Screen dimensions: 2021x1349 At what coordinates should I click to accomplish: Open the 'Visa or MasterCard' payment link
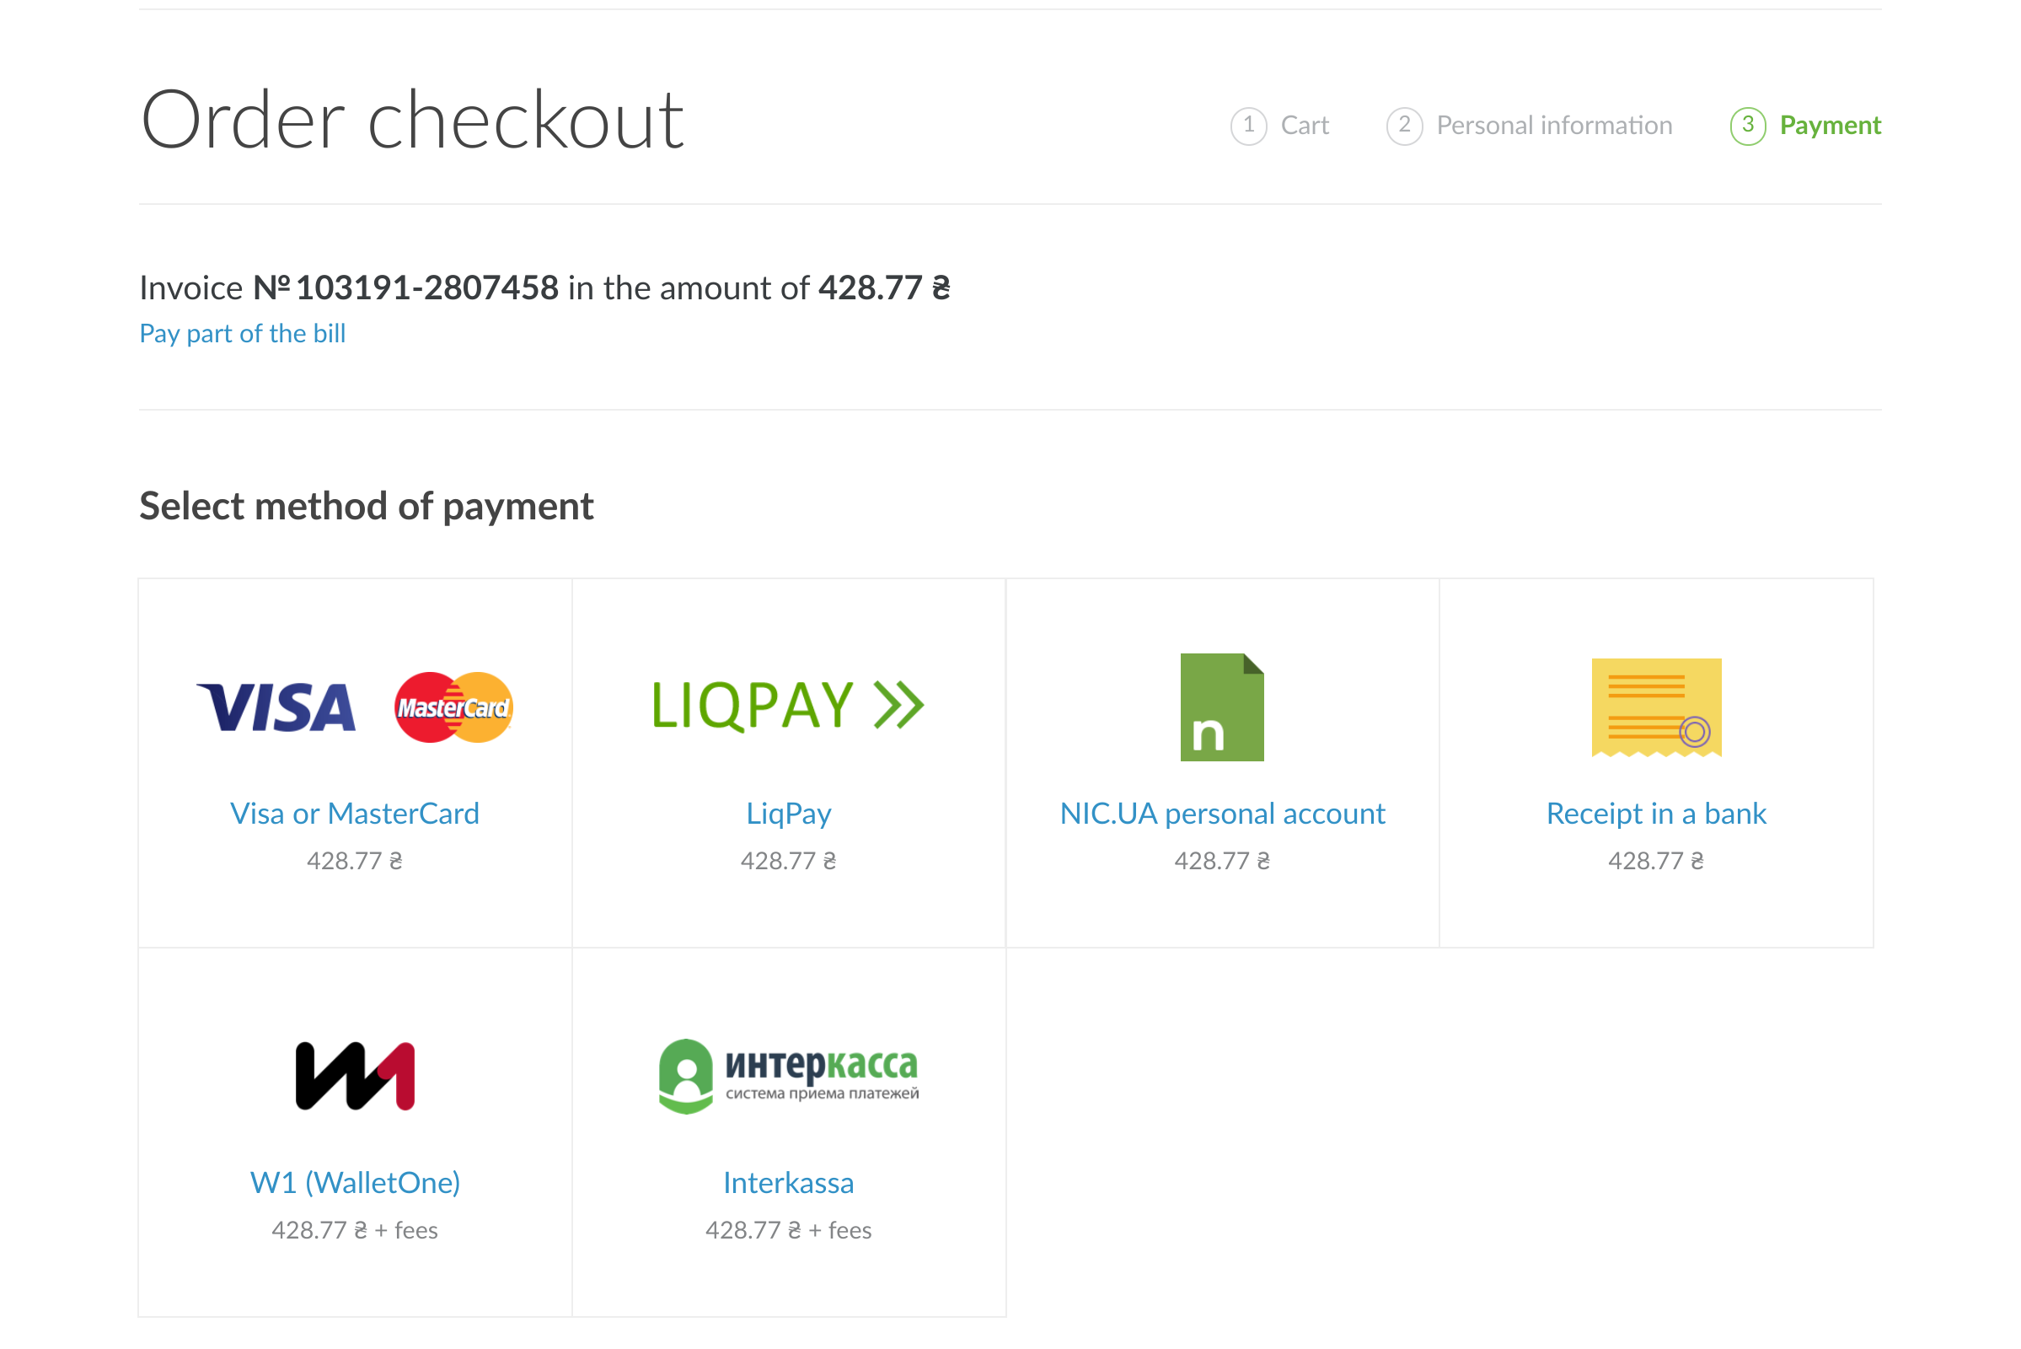point(354,813)
